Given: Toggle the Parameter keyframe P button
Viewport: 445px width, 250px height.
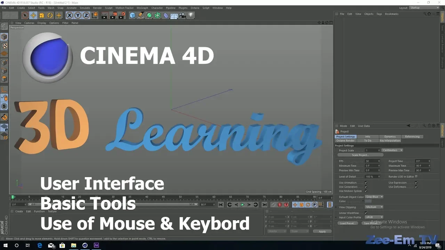Looking at the screenshot, I should 314,205.
